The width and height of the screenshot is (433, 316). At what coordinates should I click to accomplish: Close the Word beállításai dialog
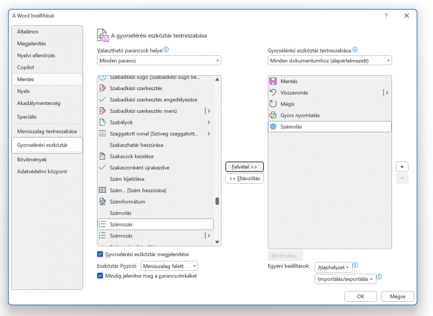click(406, 16)
